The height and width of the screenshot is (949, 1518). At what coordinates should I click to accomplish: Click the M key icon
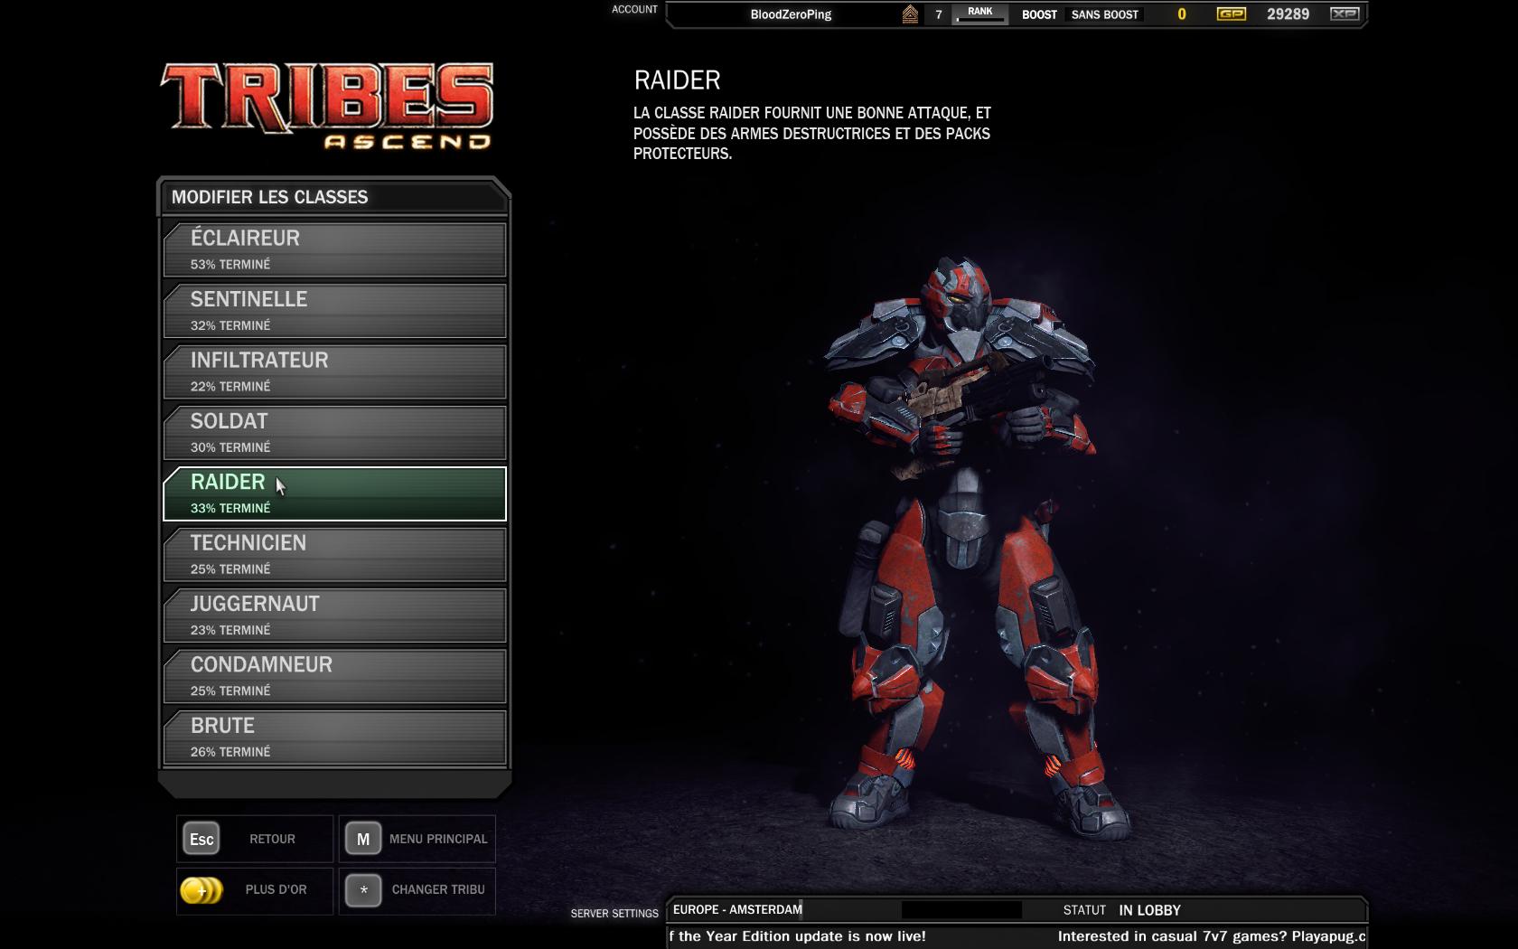363,839
